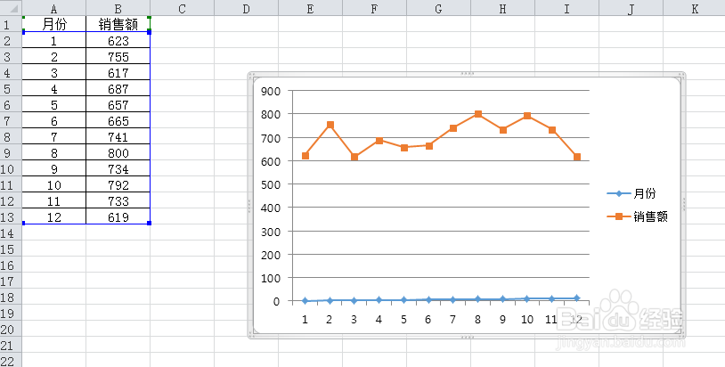Click cell B10 with value 734
The width and height of the screenshot is (725, 367).
click(118, 168)
